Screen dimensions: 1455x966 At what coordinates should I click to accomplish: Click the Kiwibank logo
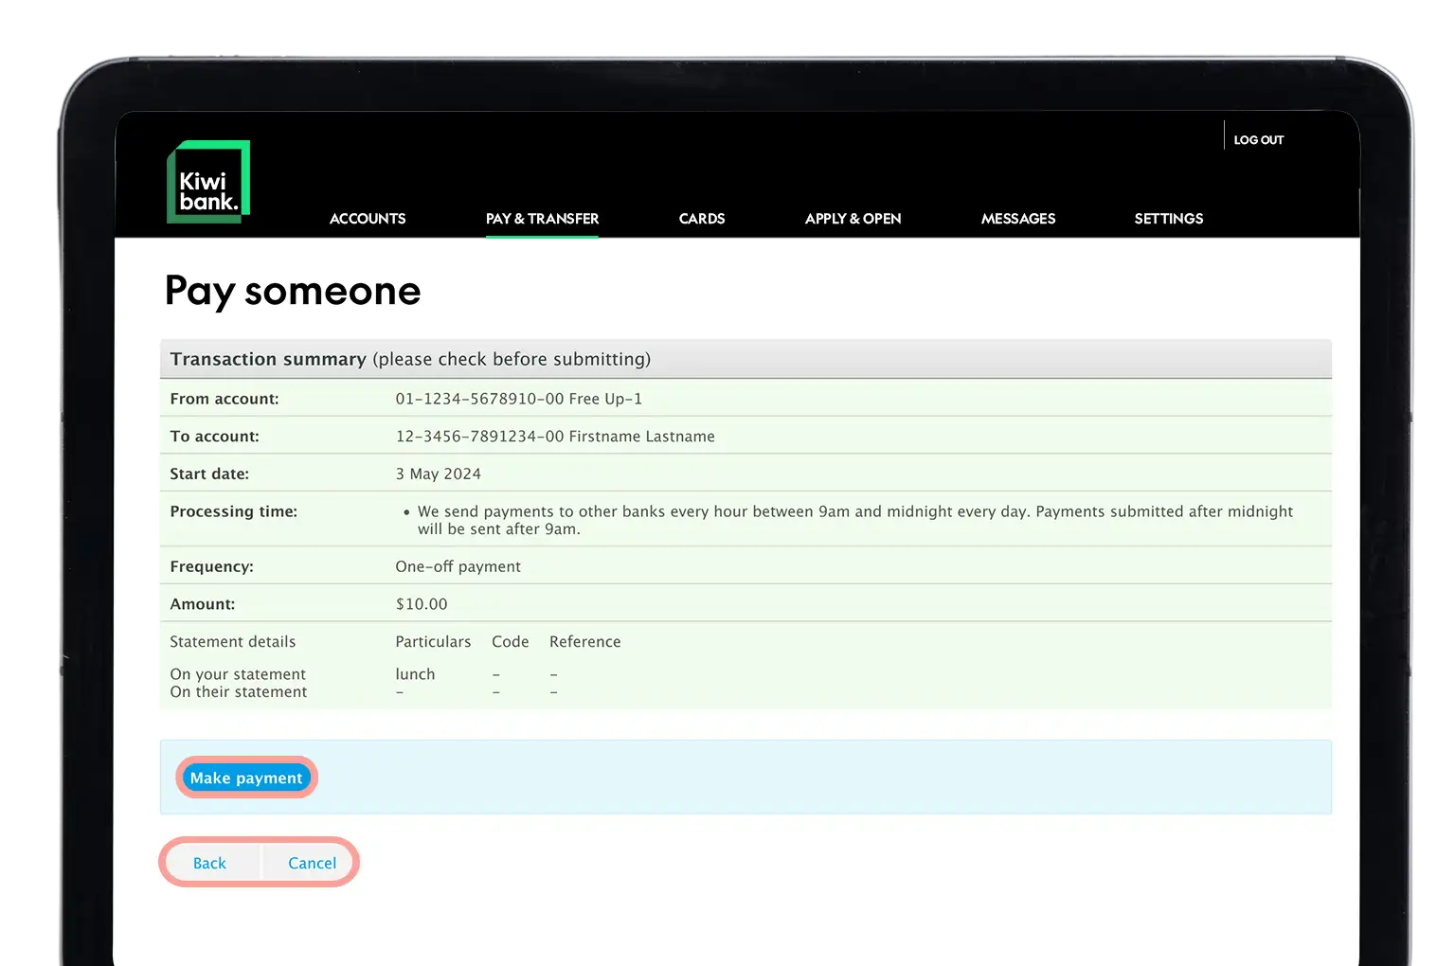208,182
